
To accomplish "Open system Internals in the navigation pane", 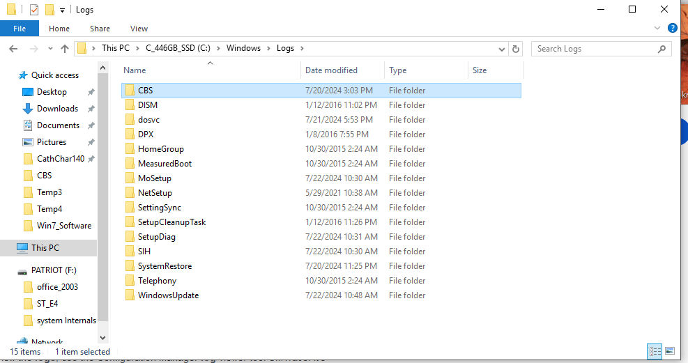I will (66, 320).
